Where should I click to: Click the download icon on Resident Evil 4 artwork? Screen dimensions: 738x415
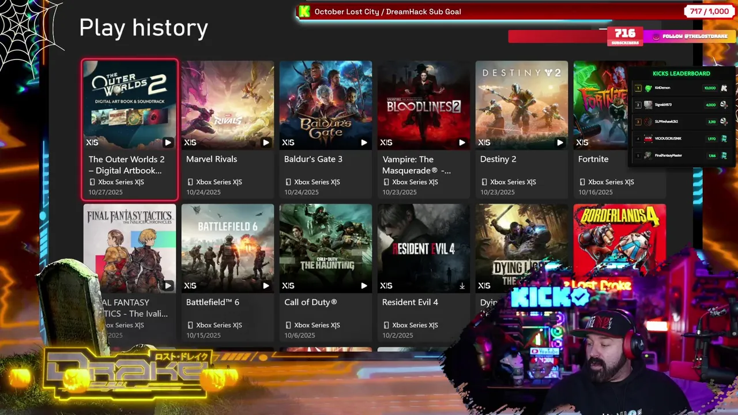click(x=462, y=285)
